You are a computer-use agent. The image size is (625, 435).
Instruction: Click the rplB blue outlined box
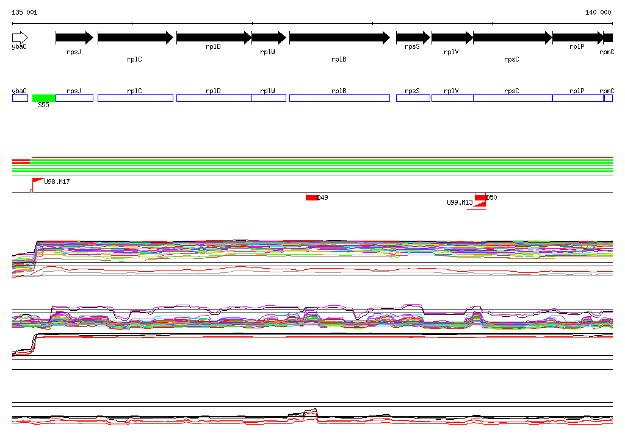coord(339,98)
